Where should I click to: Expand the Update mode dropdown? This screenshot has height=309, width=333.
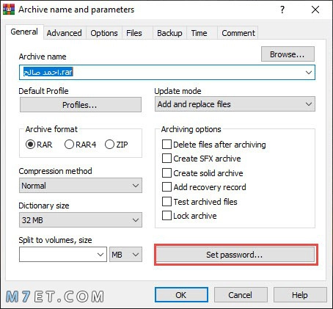(x=235, y=104)
